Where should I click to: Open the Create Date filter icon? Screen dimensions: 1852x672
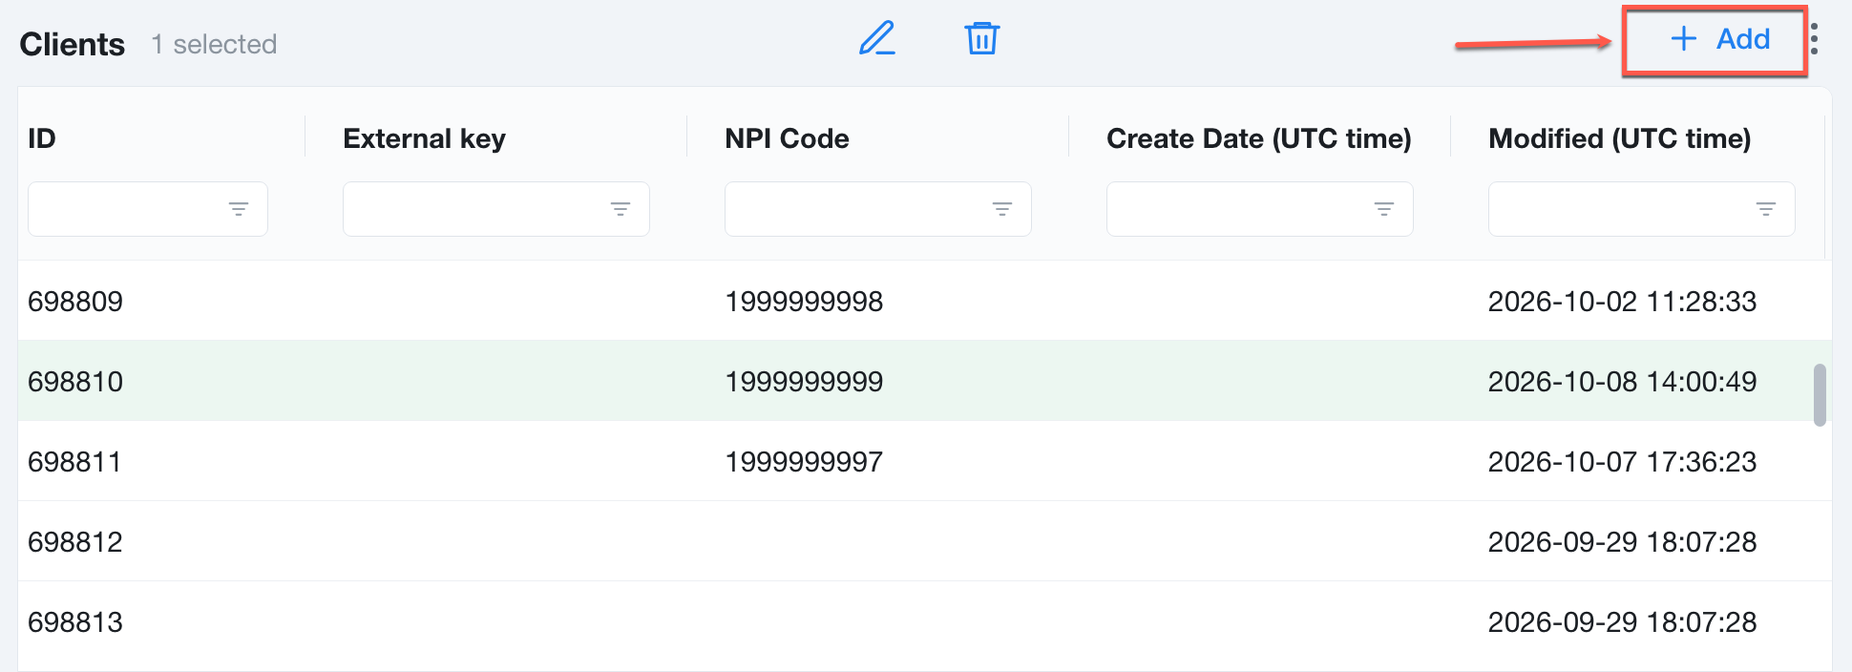(1384, 209)
